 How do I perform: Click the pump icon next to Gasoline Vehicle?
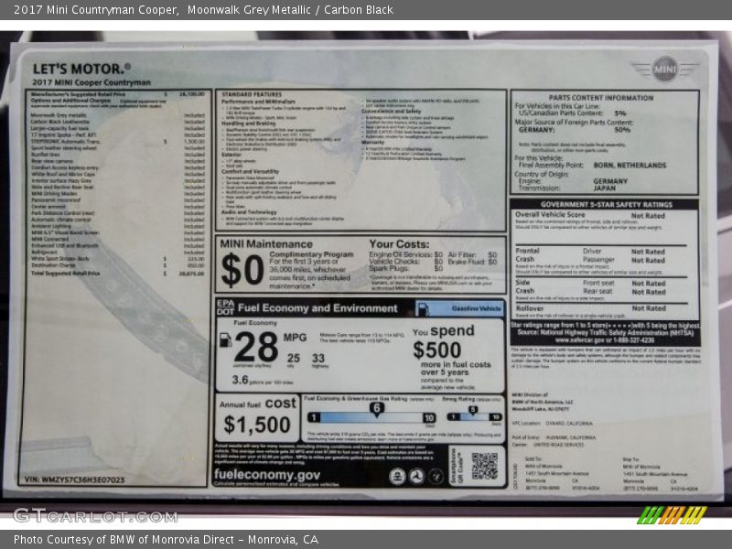point(423,308)
